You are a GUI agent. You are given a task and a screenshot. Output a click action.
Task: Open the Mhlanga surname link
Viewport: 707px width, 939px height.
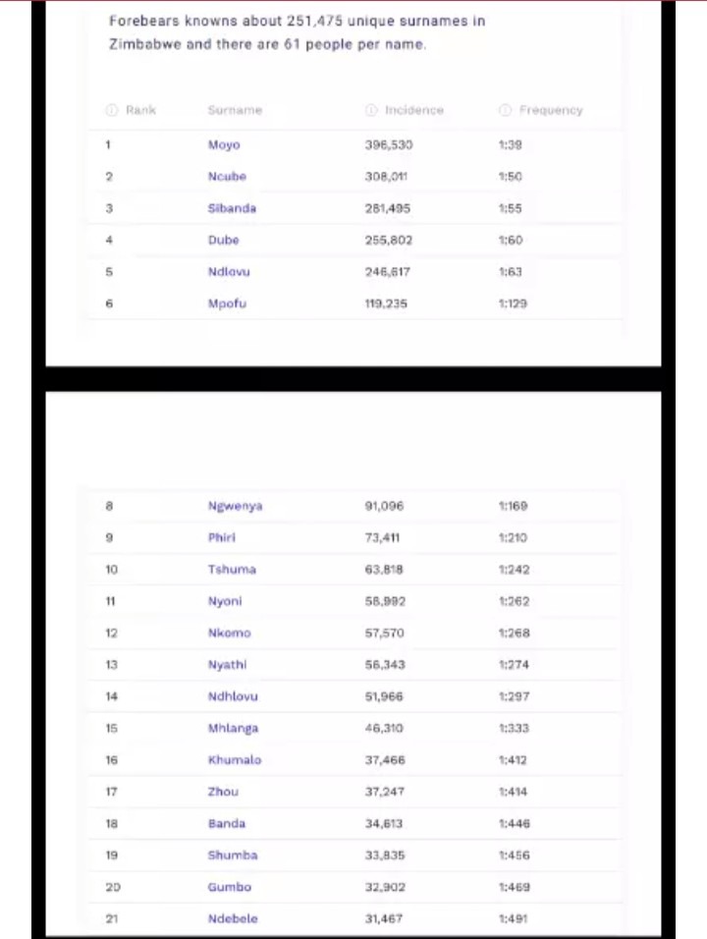233,729
